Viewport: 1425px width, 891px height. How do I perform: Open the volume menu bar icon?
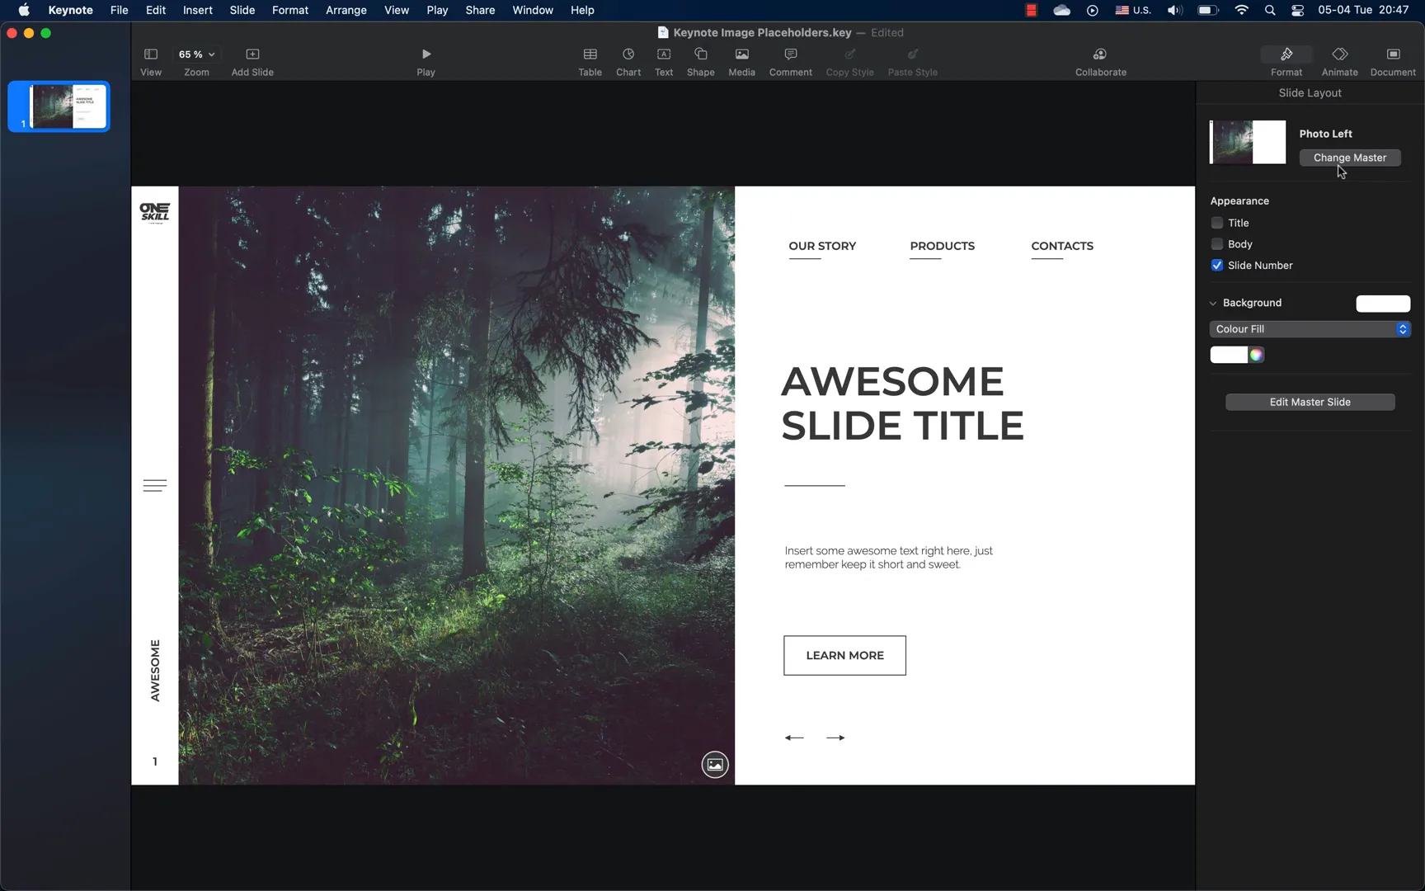1175,11
